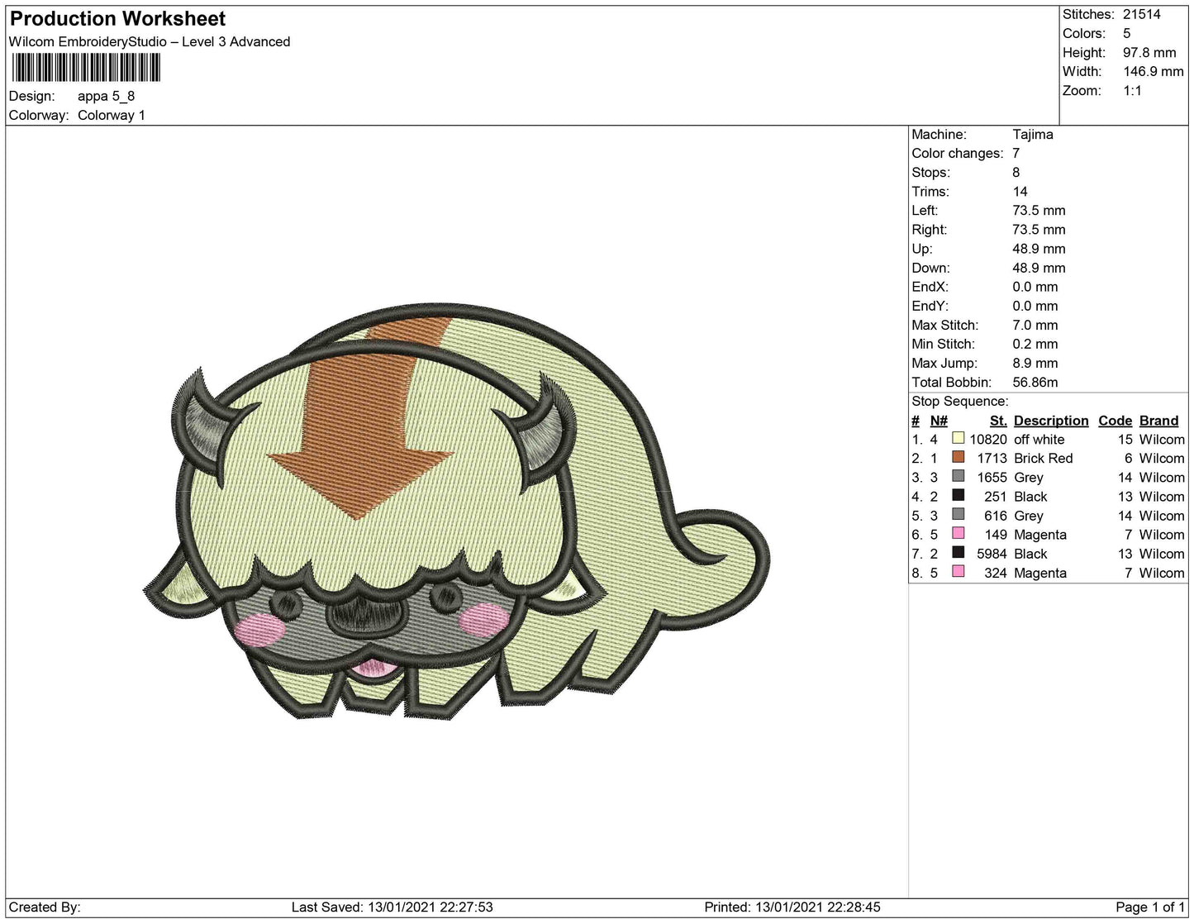
Task: Click the stitch count 5984
Action: tap(992, 554)
